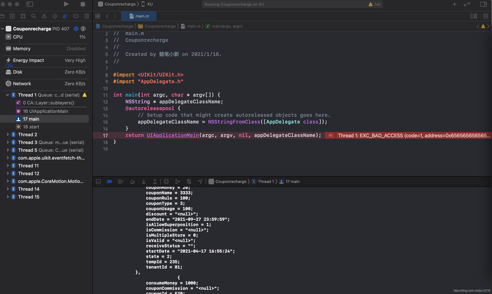
Task: Expand Thread 12
Action: coord(8,173)
